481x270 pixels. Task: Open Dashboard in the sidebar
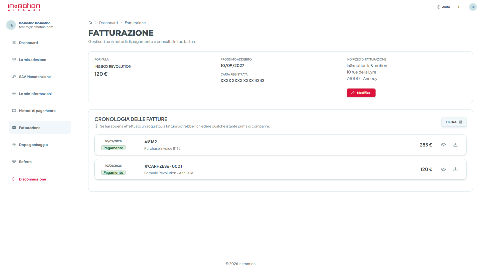coord(40,43)
